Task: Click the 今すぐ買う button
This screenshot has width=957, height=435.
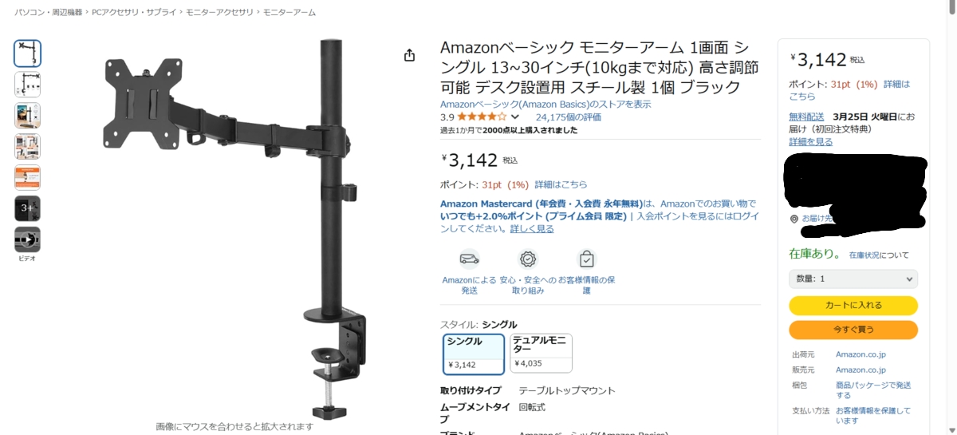Action: (853, 330)
